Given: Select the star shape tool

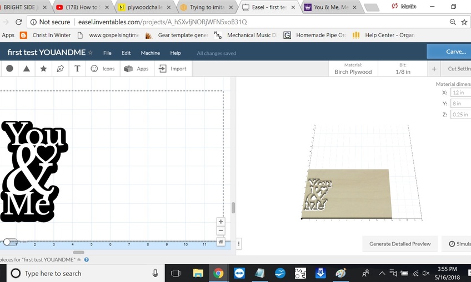Looking at the screenshot, I should pos(43,69).
